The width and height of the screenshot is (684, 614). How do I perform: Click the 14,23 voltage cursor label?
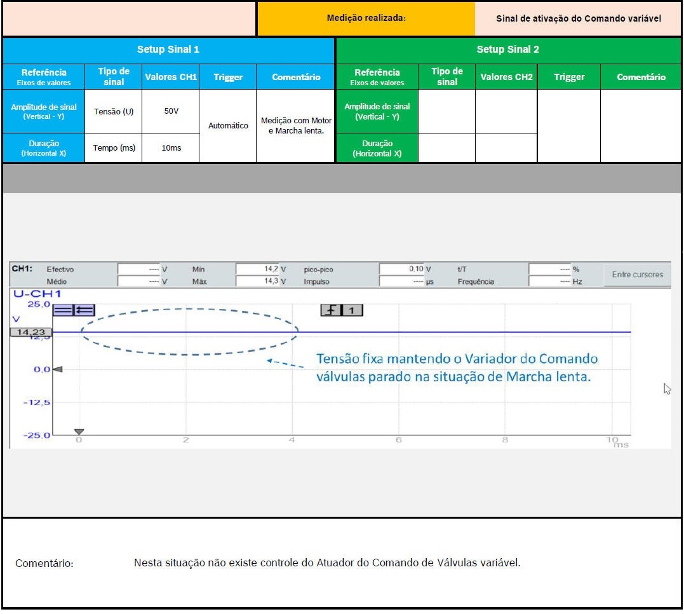30,332
